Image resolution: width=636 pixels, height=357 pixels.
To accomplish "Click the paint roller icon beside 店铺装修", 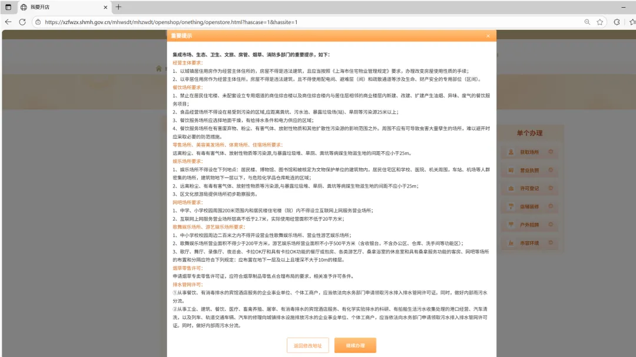I will coord(511,206).
